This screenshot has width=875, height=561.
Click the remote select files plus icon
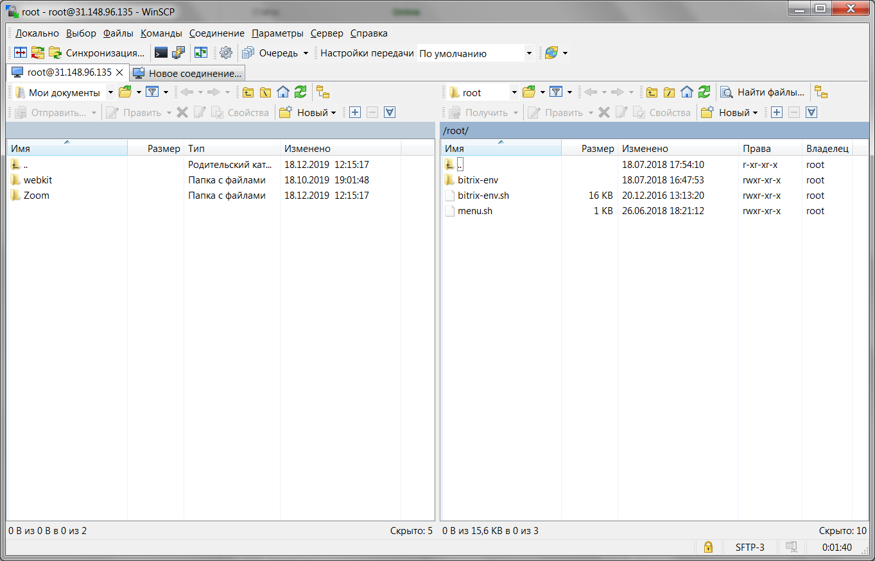tap(776, 112)
